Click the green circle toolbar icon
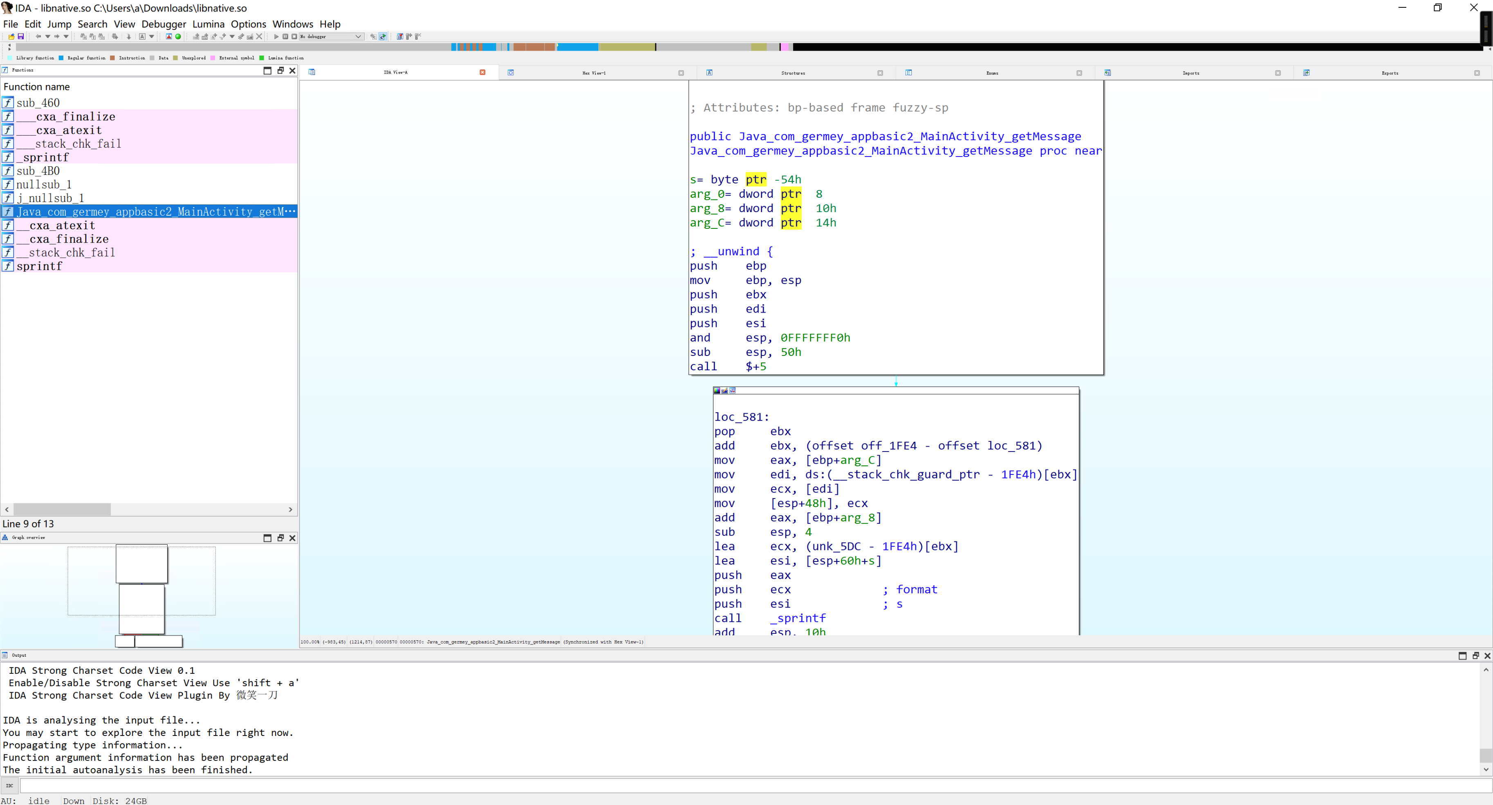 (x=178, y=36)
